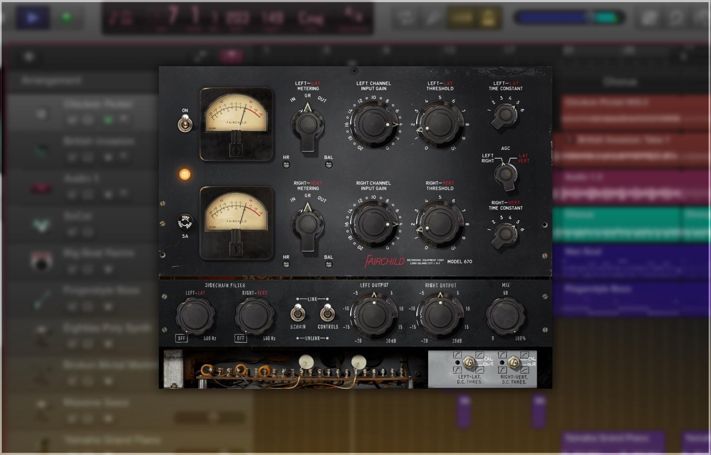Select IN position on Right-Vert Metering

pos(293,199)
